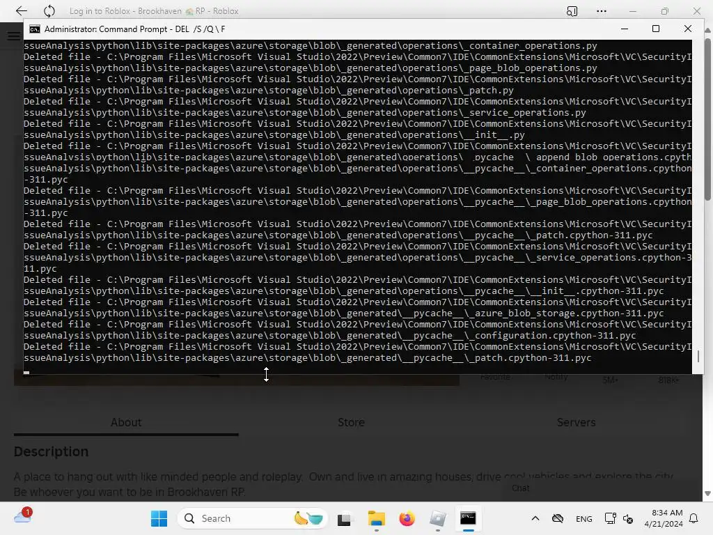Launch Firefox from the taskbar
This screenshot has width=713, height=535.
click(x=407, y=518)
